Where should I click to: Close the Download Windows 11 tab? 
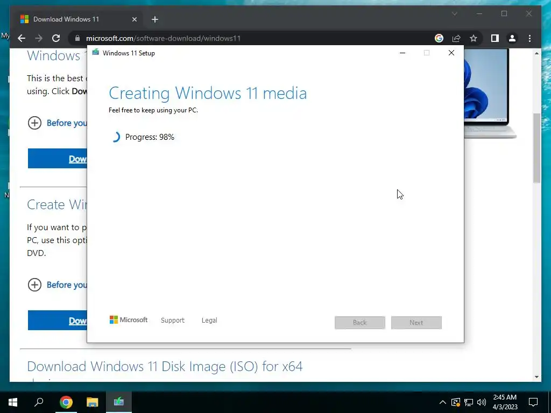(x=134, y=19)
